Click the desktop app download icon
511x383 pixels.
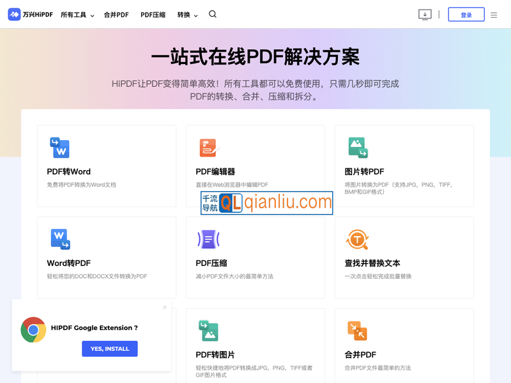[424, 13]
